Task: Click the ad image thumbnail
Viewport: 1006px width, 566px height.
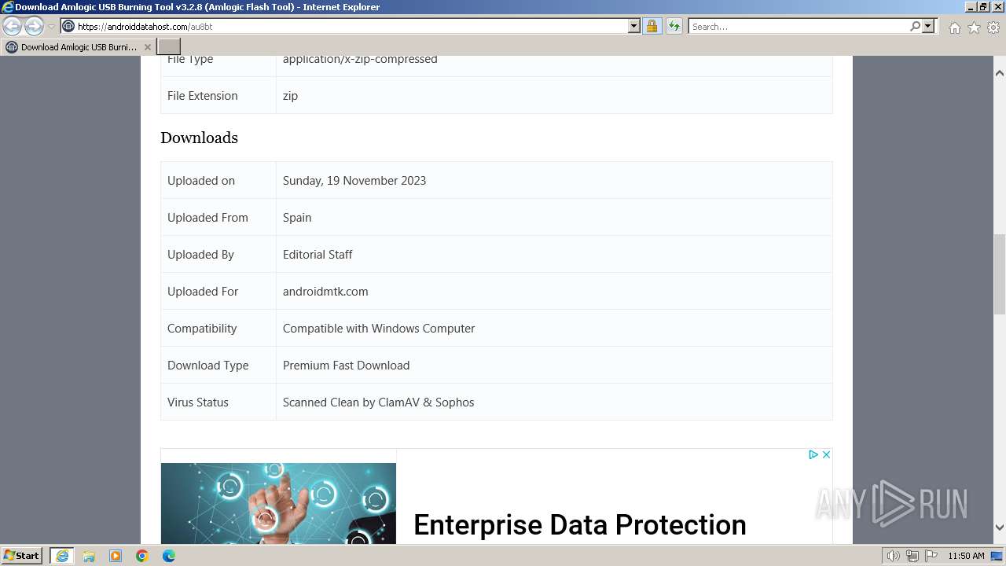Action: pos(278,503)
